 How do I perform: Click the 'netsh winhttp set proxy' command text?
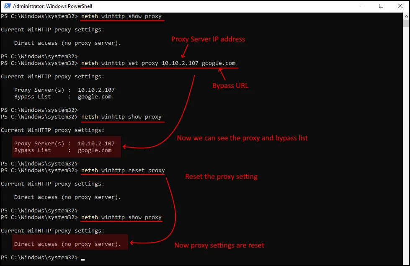point(119,63)
